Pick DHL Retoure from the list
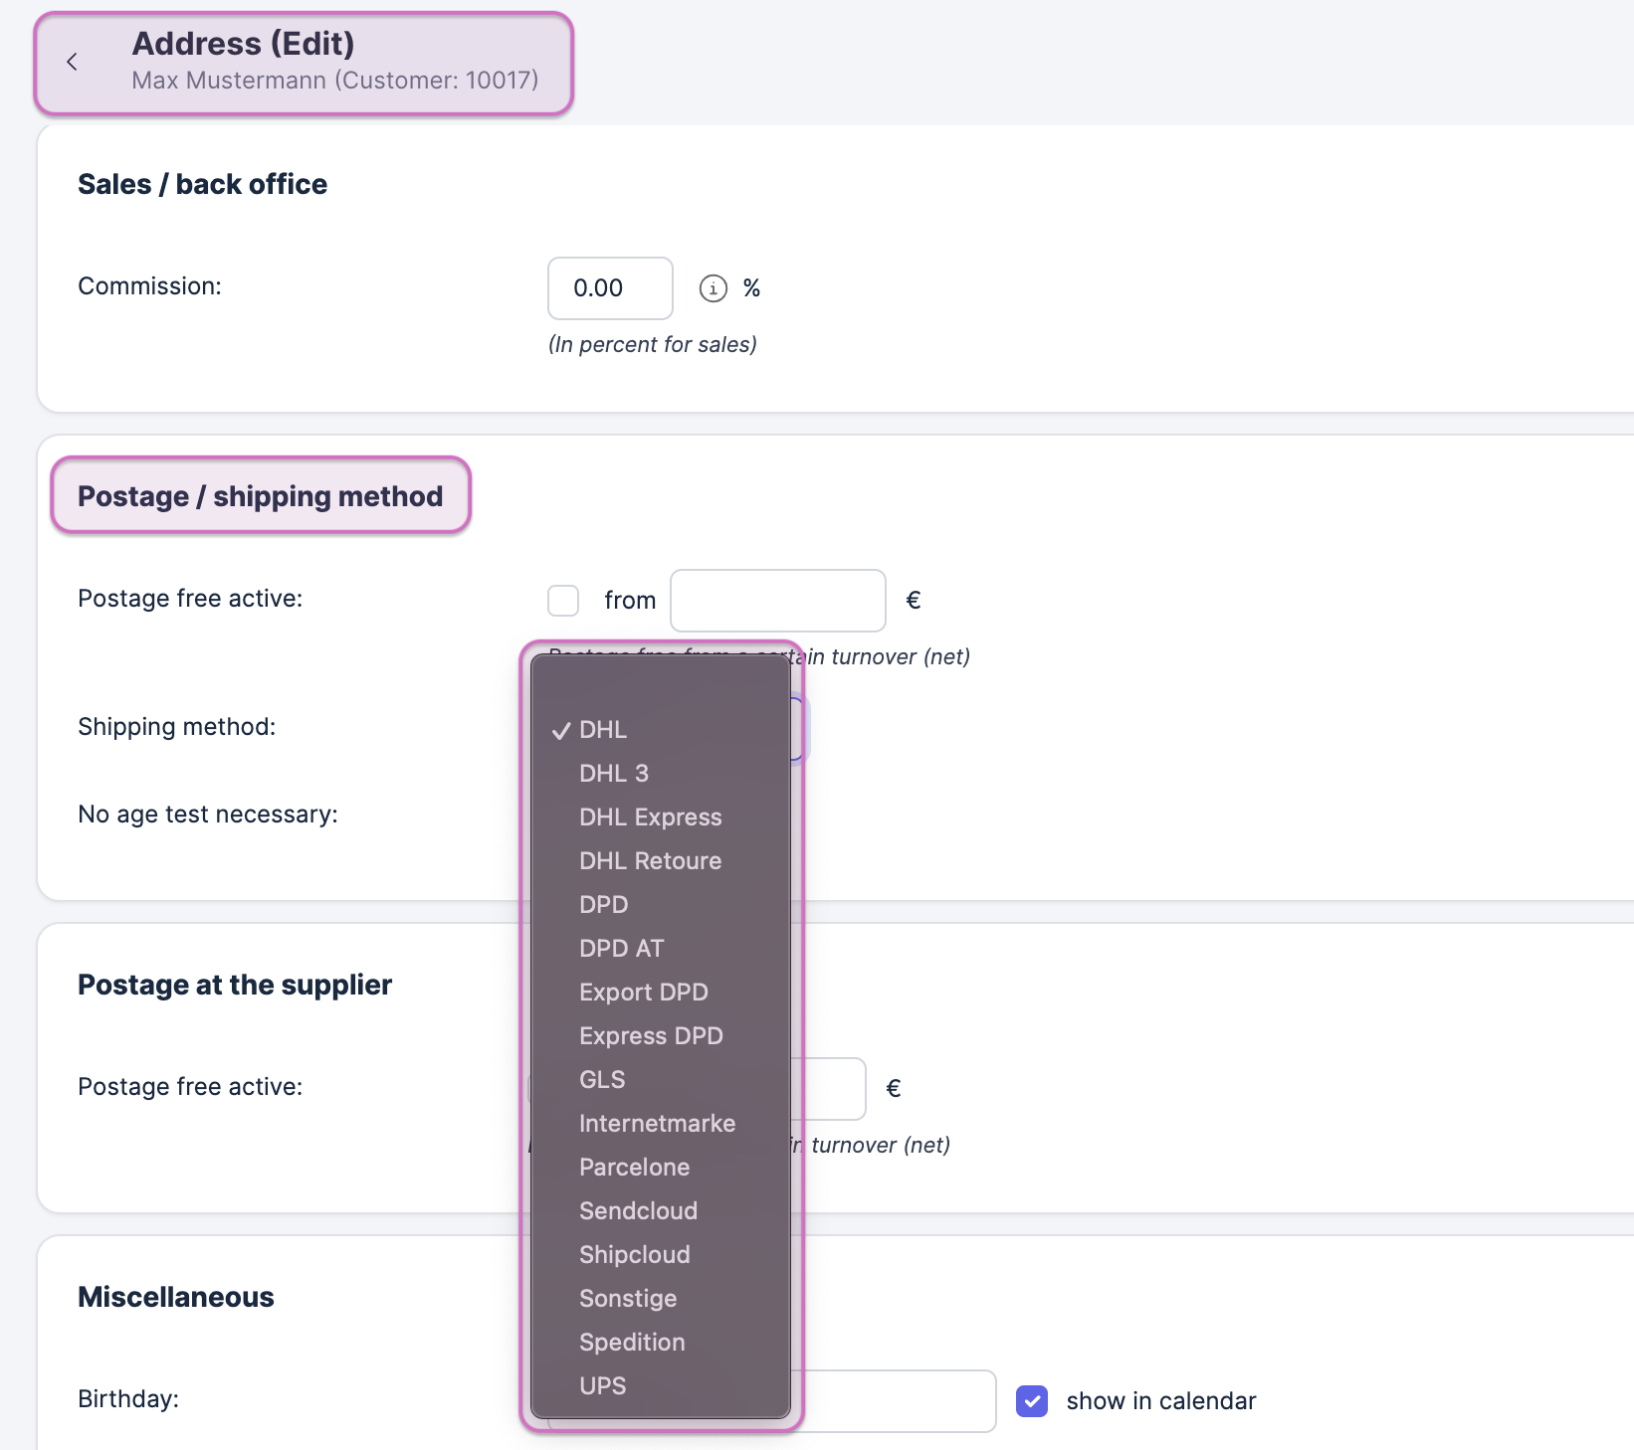Screen dimensions: 1634x1450 [x=650, y=861]
